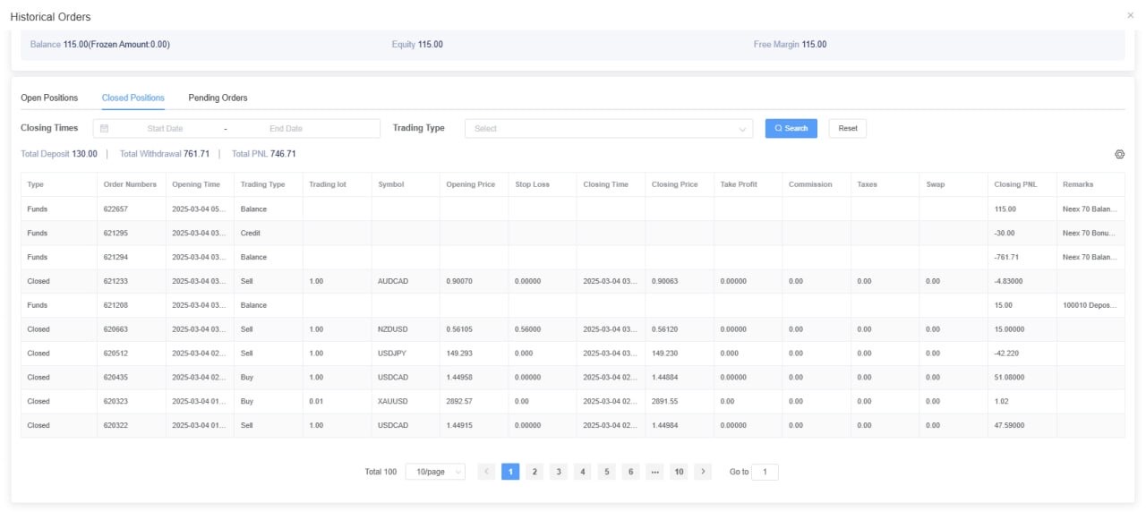Jump to page 3
The image size is (1146, 520).
pos(559,472)
